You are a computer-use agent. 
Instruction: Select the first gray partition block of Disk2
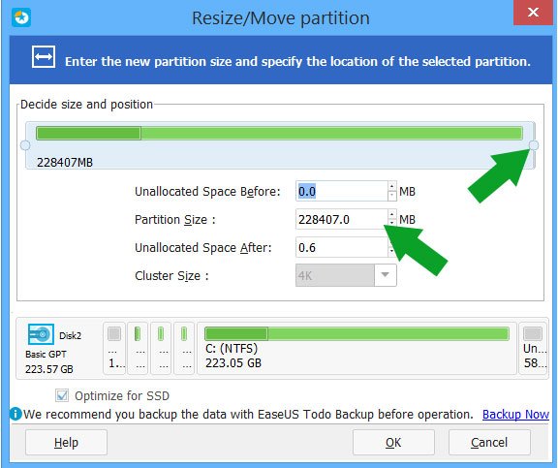click(114, 348)
